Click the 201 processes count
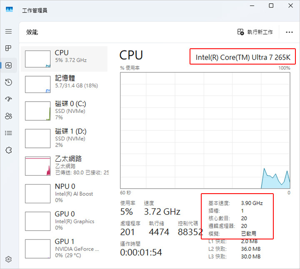The image size is (300, 269). [x=127, y=232]
